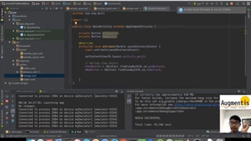Open the Structure side tool window
Viewport: 251px width, 141px height.
pos(2,33)
